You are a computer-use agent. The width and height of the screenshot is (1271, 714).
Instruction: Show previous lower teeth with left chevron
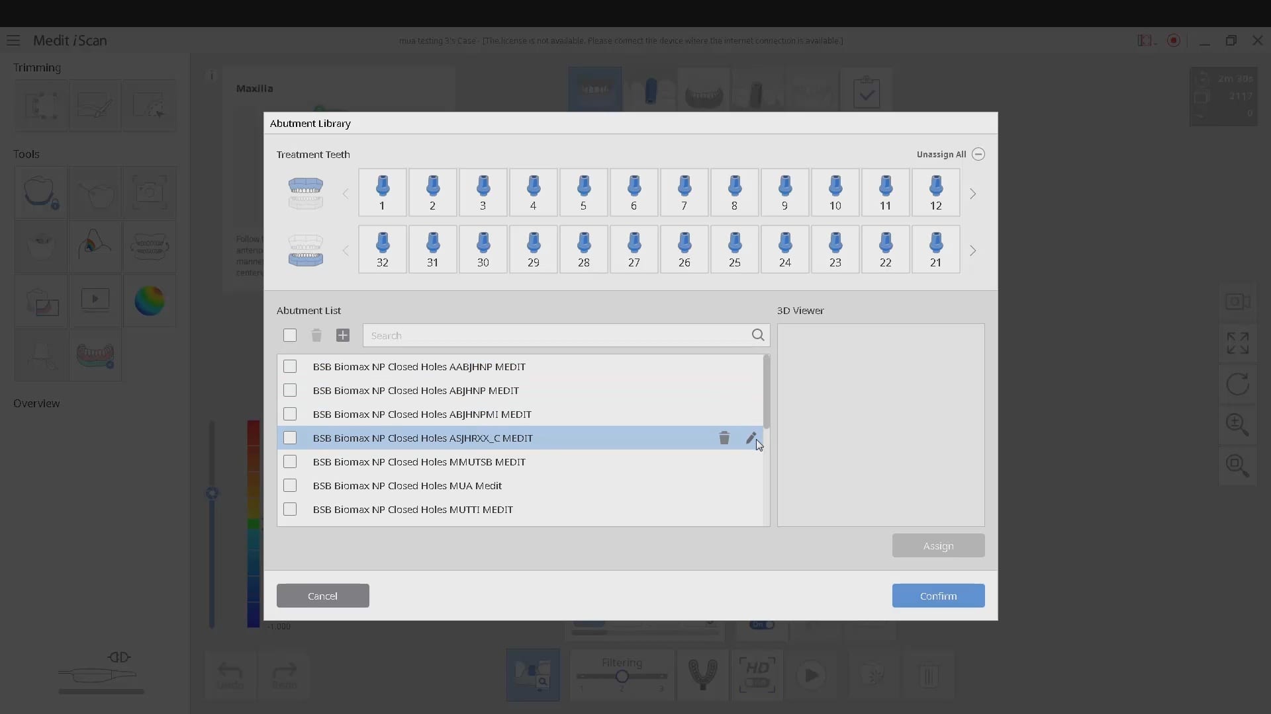click(x=346, y=251)
